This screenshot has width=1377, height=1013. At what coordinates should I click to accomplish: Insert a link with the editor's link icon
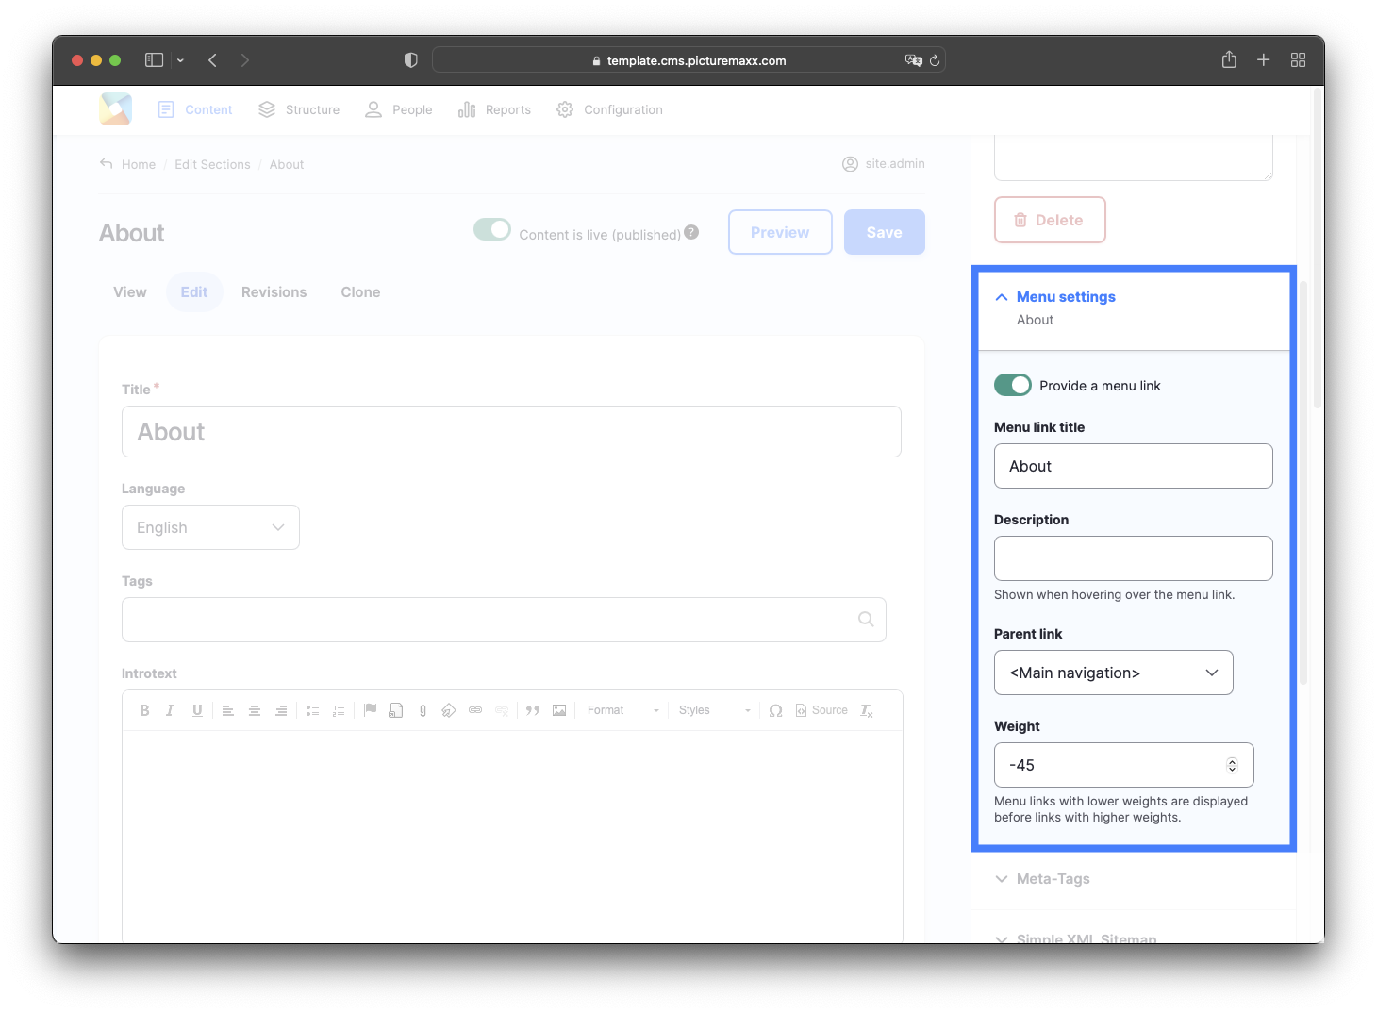point(475,709)
